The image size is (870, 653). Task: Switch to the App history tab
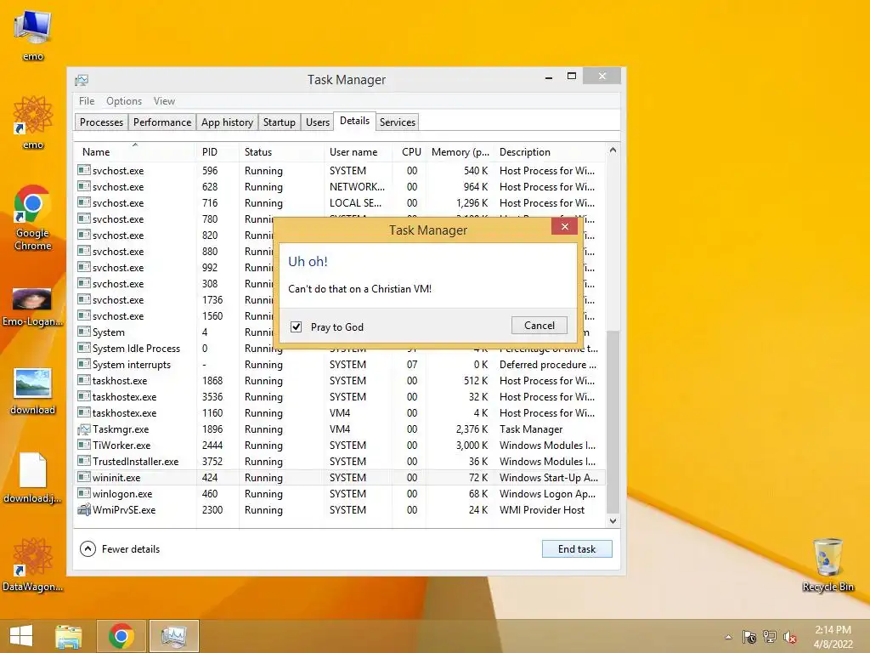pos(227,122)
